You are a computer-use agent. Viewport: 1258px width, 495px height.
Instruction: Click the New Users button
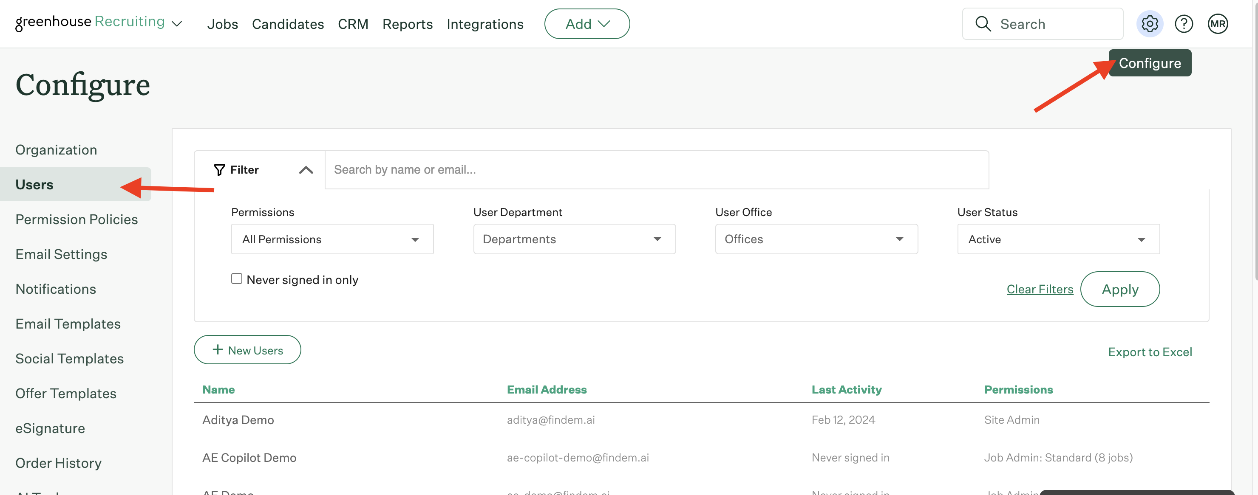point(247,350)
